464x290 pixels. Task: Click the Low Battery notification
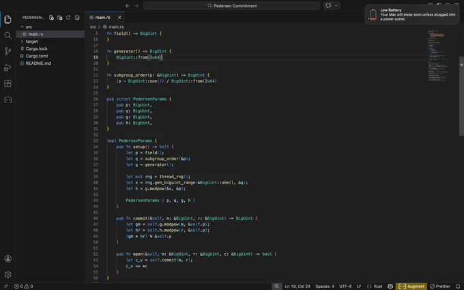point(412,14)
